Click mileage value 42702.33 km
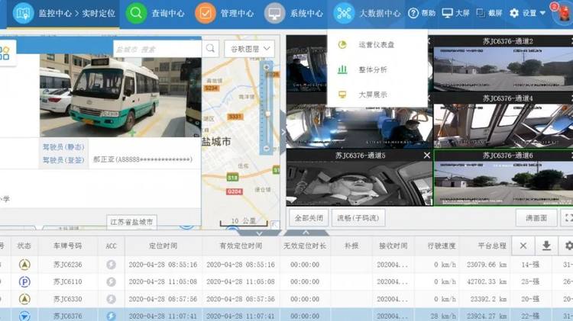 486,281
